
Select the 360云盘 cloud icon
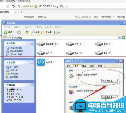41,62
